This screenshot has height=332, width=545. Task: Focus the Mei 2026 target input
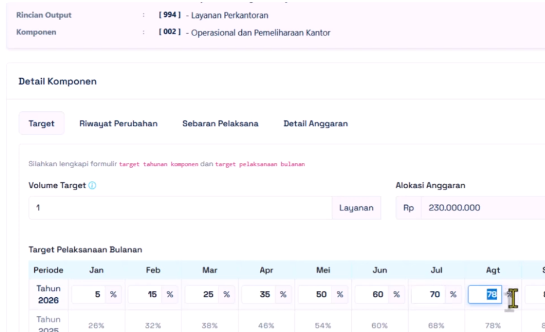(x=314, y=294)
